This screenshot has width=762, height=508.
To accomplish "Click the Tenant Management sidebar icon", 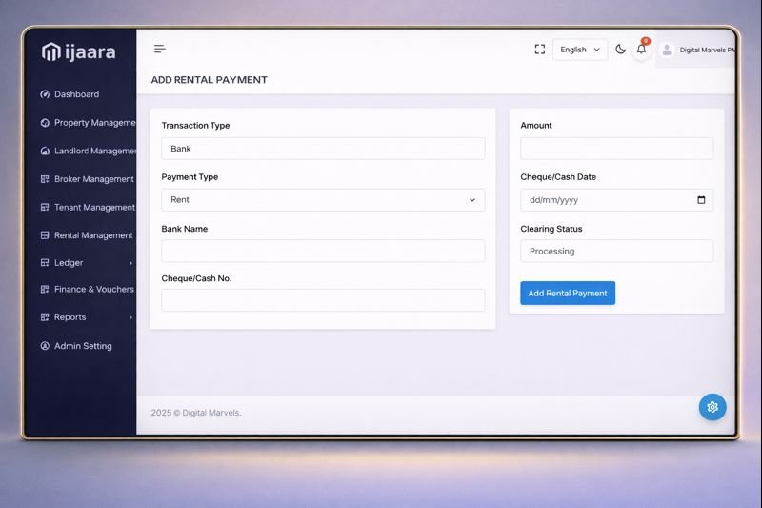I will (45, 207).
